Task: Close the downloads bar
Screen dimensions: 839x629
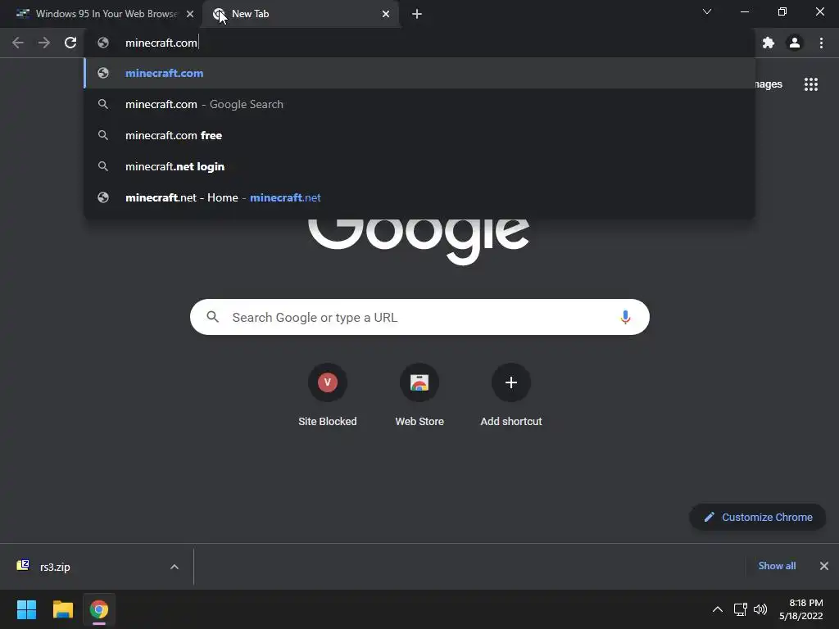Action: pos(824,566)
